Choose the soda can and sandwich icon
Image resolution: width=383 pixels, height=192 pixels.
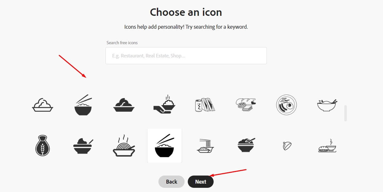[205, 105]
